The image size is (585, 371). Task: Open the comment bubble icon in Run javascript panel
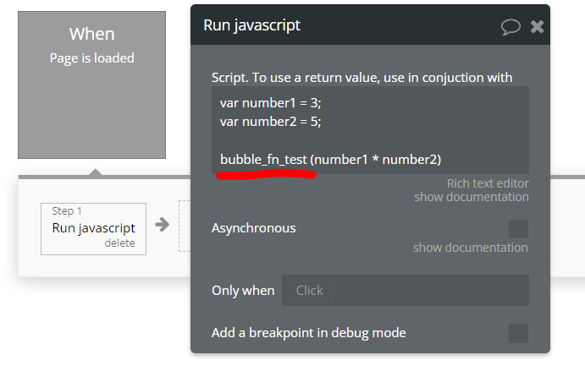[510, 27]
